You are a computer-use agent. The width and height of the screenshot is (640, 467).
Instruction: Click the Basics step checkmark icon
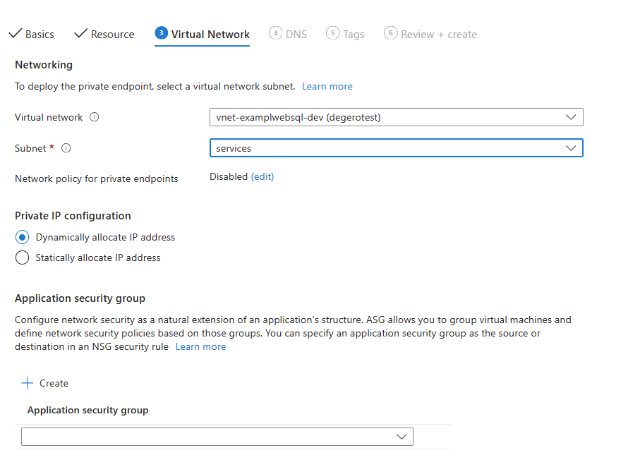tap(15, 34)
